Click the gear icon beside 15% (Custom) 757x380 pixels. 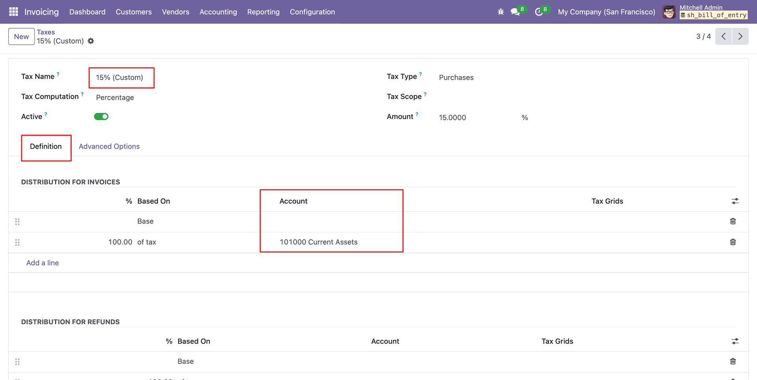click(x=91, y=41)
